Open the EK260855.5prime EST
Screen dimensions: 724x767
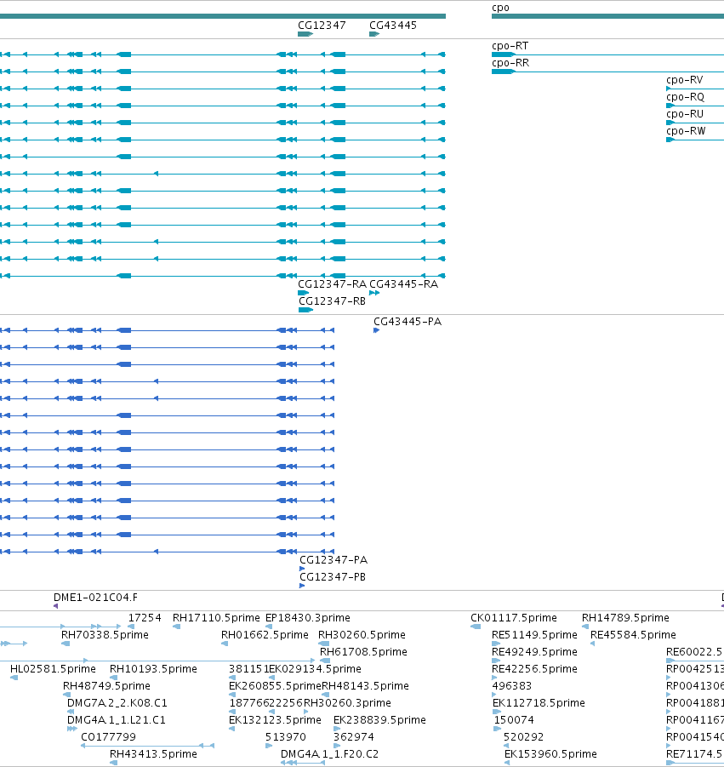pyautogui.click(x=276, y=686)
